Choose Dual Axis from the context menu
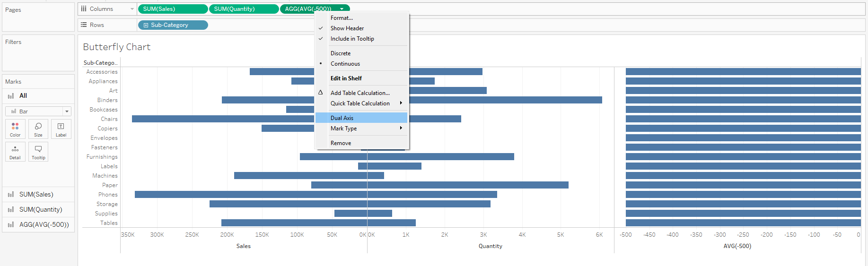868x266 pixels. click(342, 118)
